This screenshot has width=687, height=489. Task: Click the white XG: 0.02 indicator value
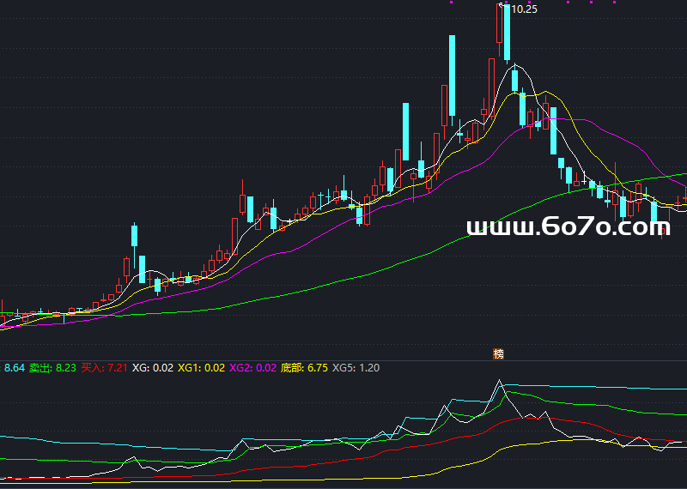coord(153,368)
